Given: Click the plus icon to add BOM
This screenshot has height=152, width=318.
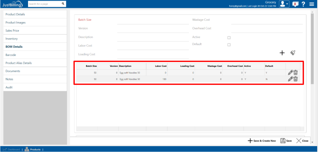Looking at the screenshot, I should click(x=282, y=53).
